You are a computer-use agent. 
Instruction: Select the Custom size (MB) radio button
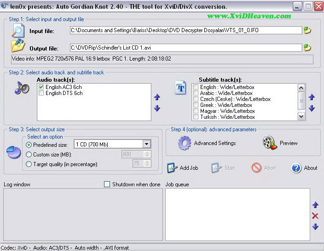(29, 154)
